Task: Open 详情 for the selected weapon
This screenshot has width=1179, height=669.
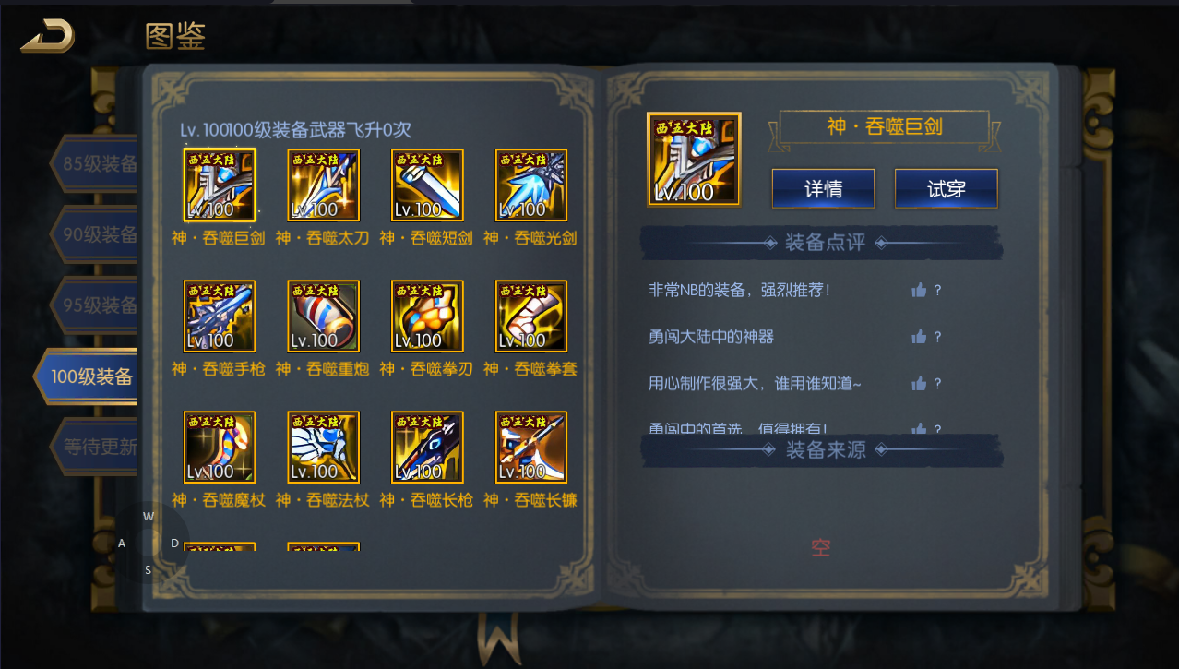Action: (x=823, y=189)
